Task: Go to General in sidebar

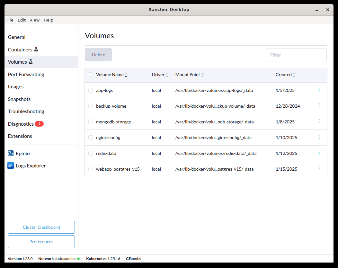Action: 41,37
